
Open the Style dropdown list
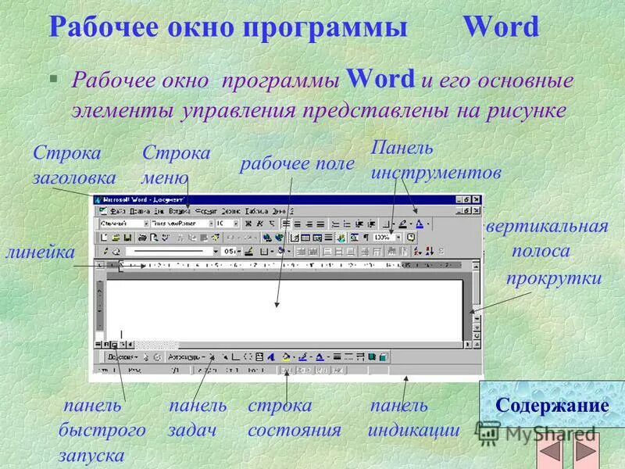point(146,224)
